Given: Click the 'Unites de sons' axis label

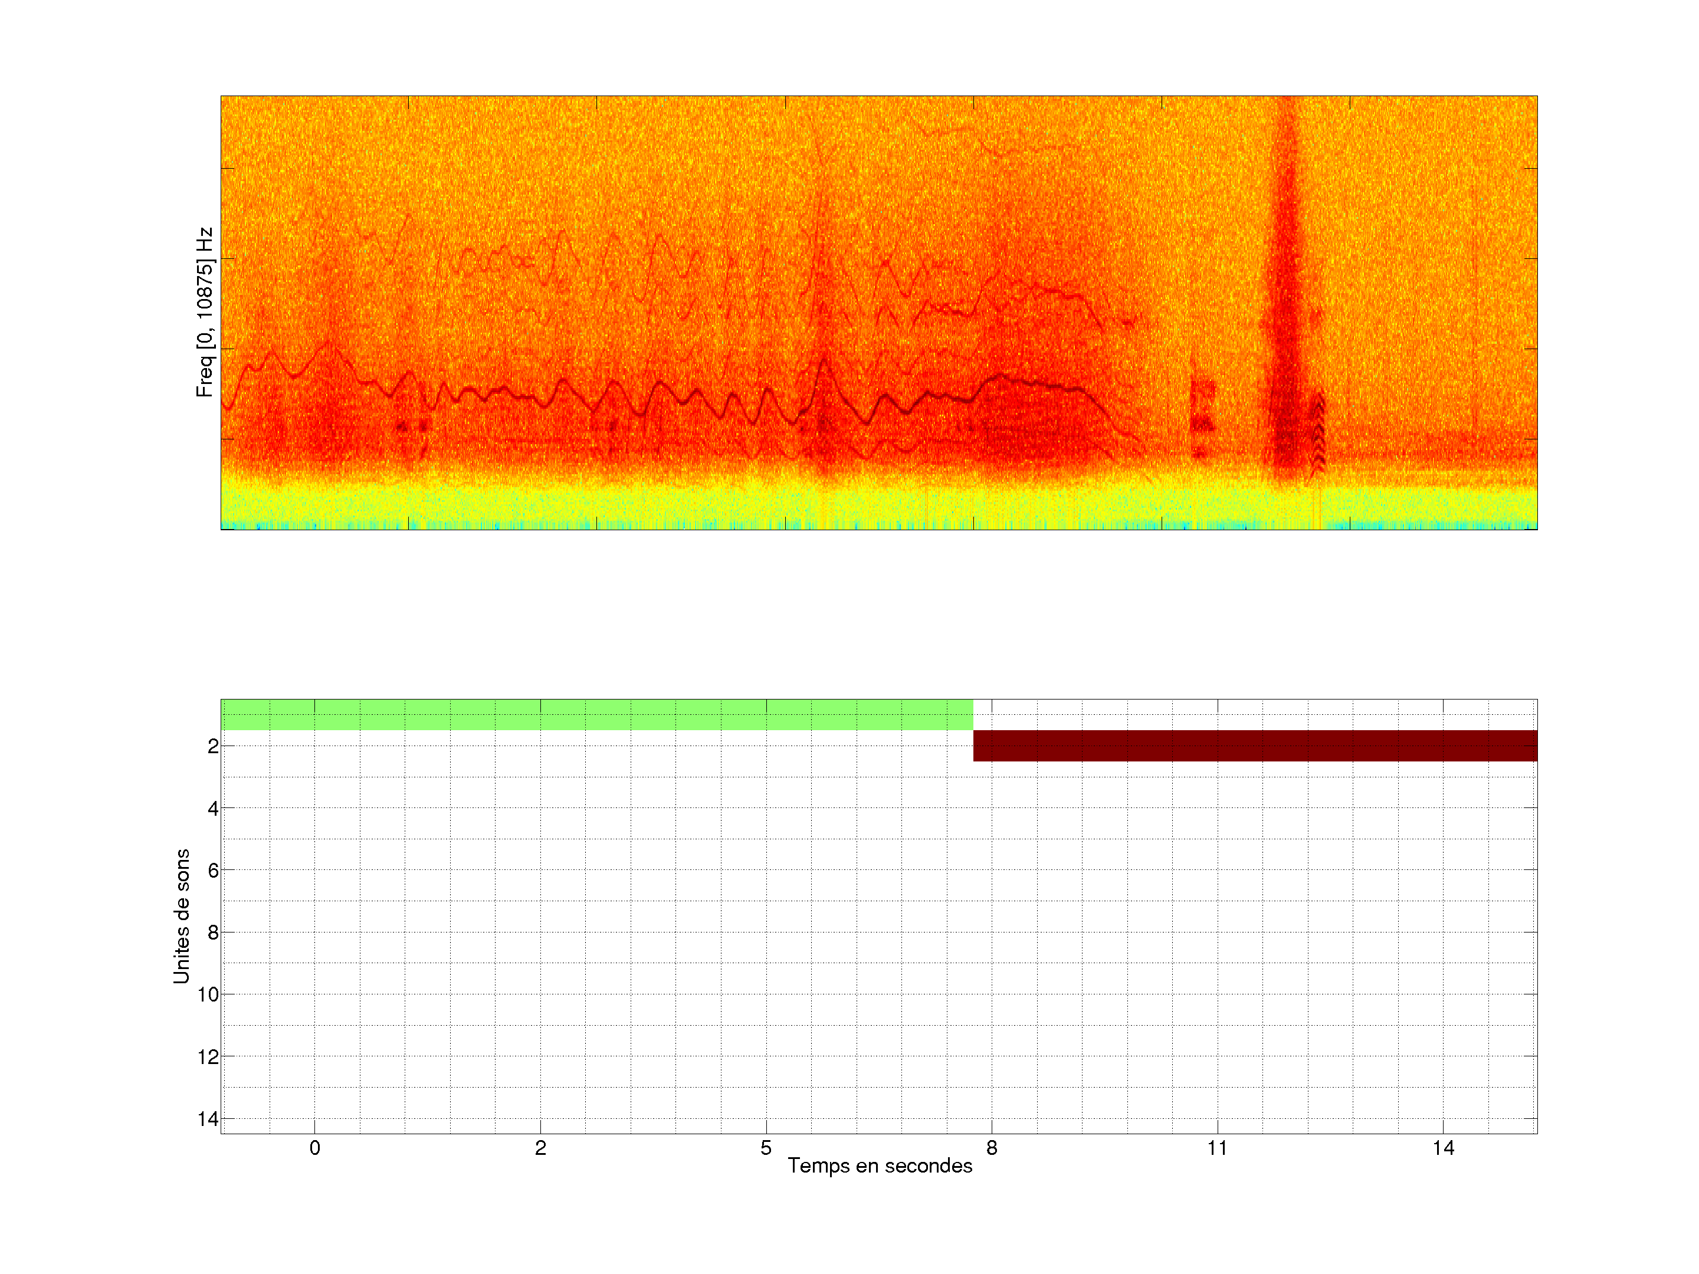Looking at the screenshot, I should tap(181, 916).
